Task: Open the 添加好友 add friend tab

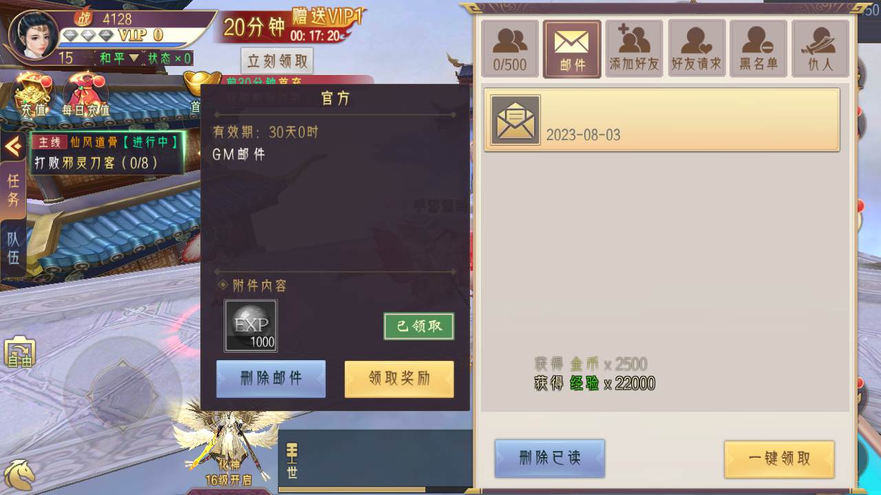Action: coord(634,48)
